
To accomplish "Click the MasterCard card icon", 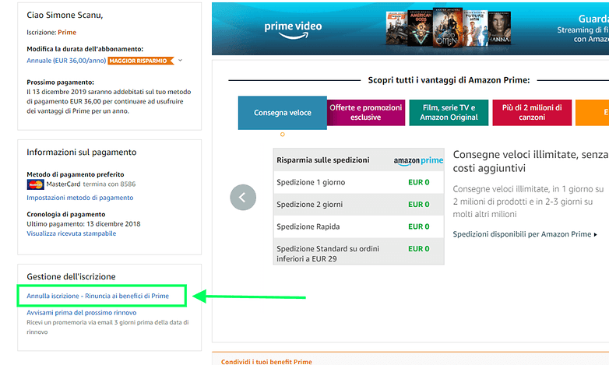I will tap(35, 184).
